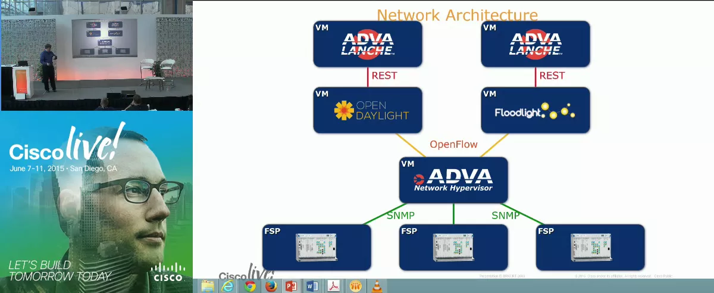
Task: Click the orange people icon in taskbar
Action: tap(355, 286)
